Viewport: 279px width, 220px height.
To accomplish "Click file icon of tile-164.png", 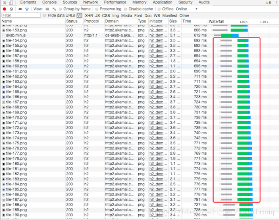I will (4, 87).
